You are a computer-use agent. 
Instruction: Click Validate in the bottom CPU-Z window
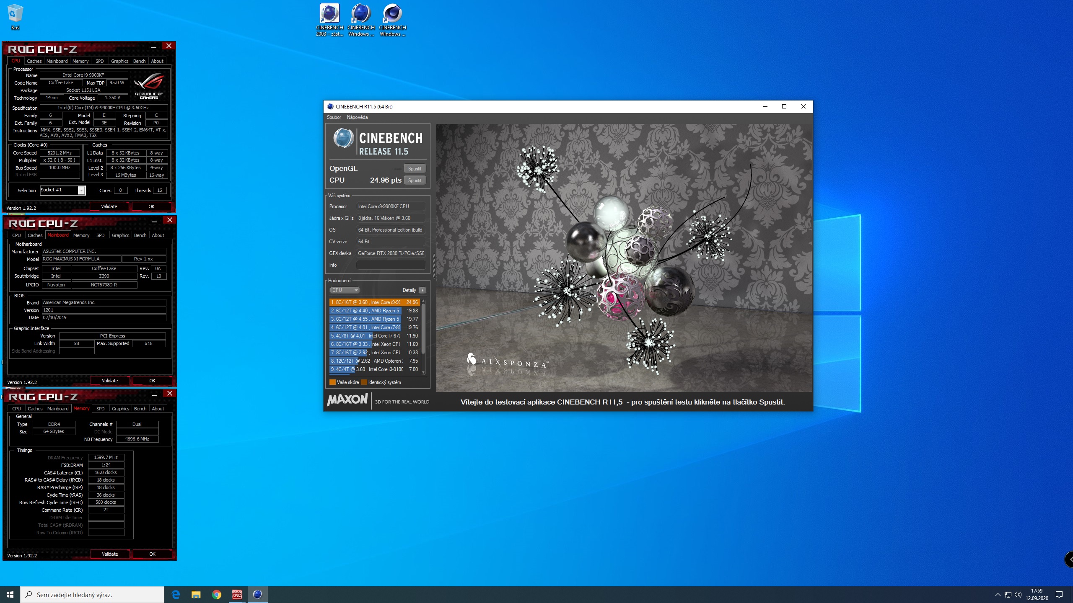click(x=110, y=554)
